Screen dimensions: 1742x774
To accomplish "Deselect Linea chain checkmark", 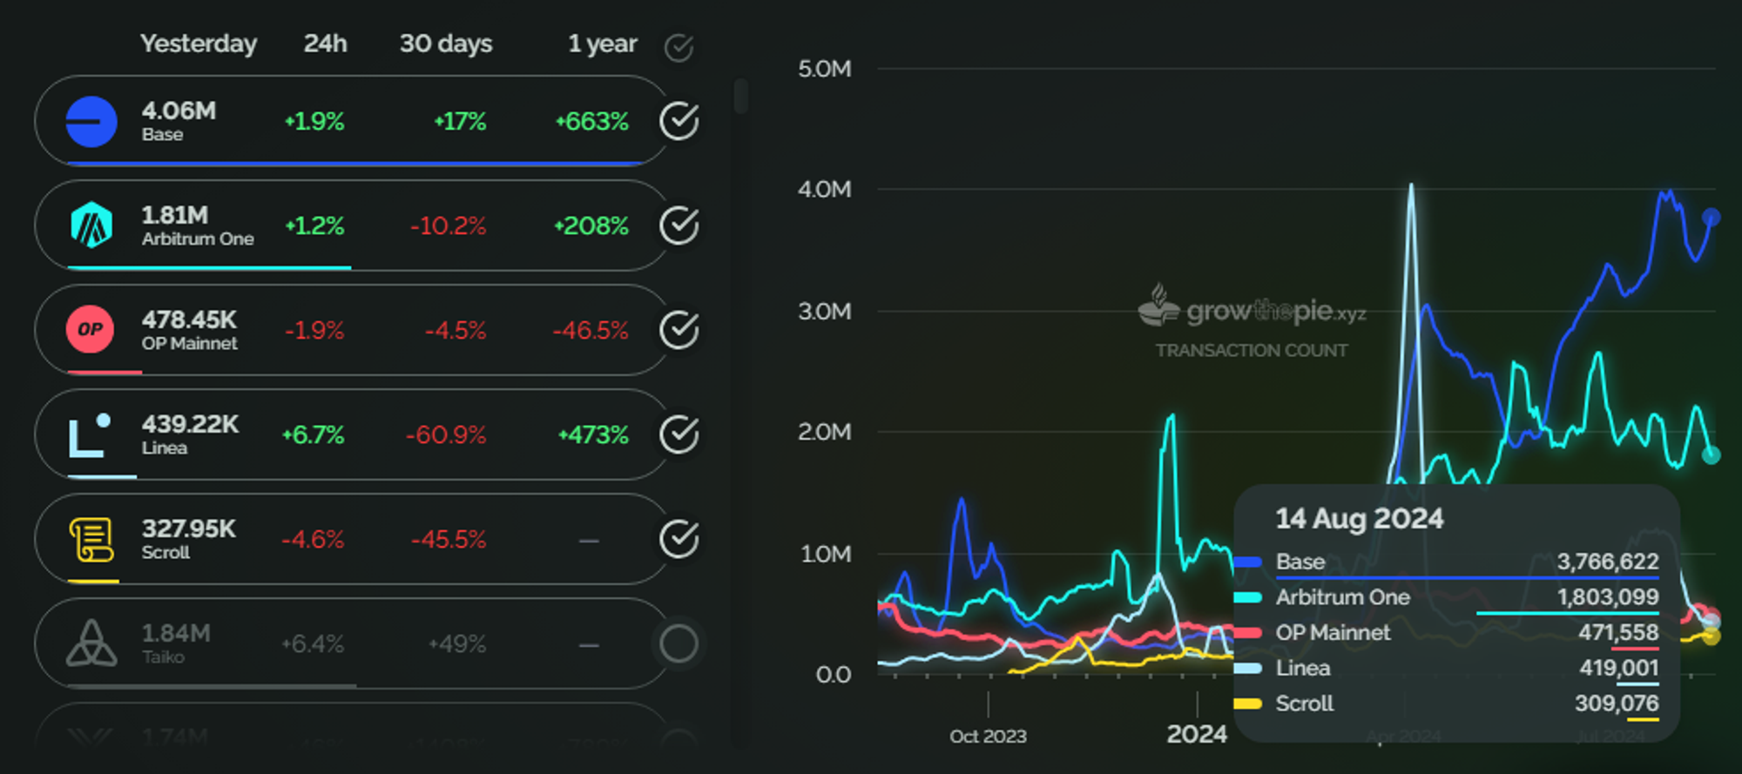I will click(679, 434).
